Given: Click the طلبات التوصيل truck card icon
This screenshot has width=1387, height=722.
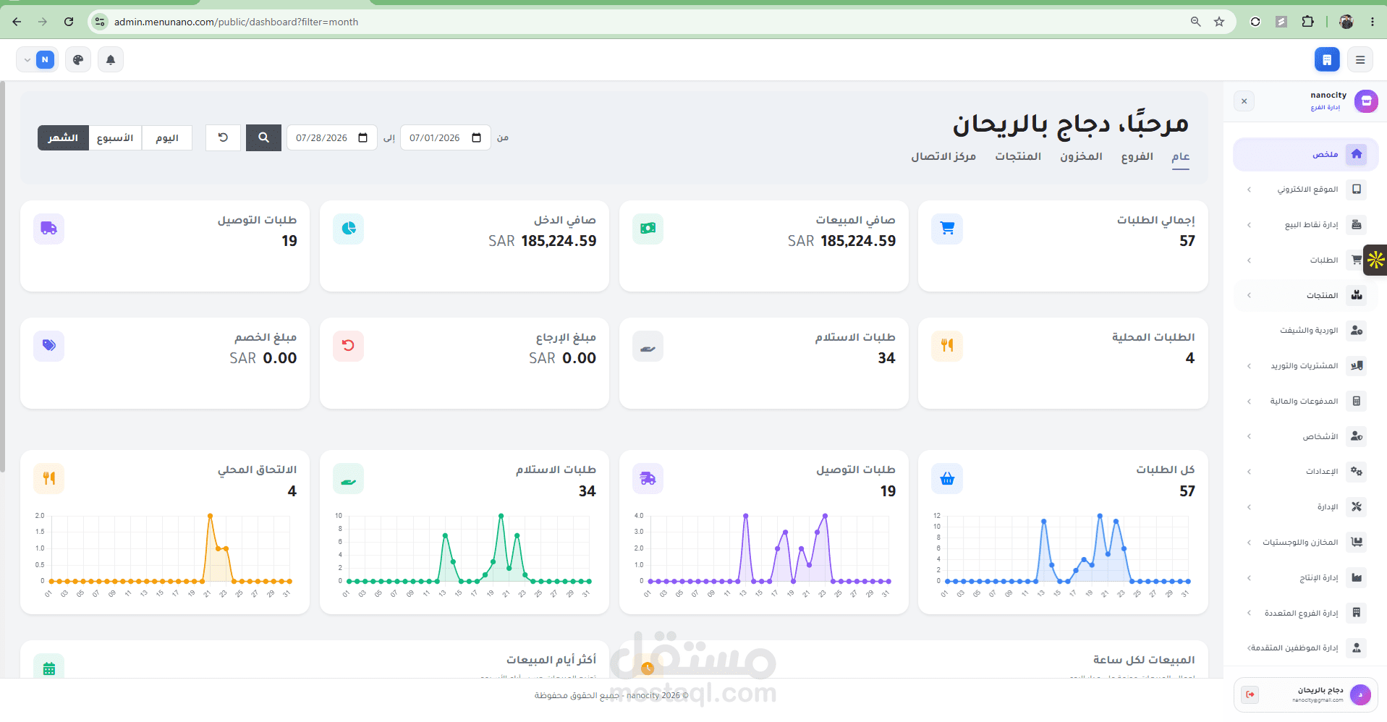Looking at the screenshot, I should (49, 229).
